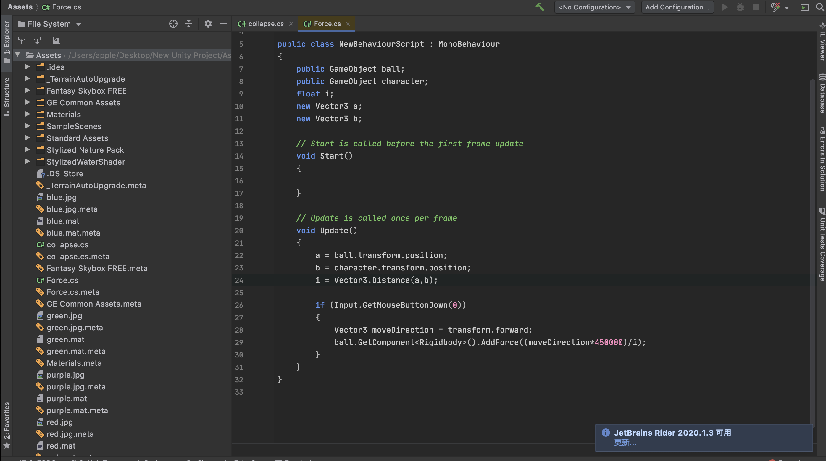This screenshot has width=826, height=461.
Task: Click the expand-down arrow toolbar icon
Action: click(x=37, y=41)
